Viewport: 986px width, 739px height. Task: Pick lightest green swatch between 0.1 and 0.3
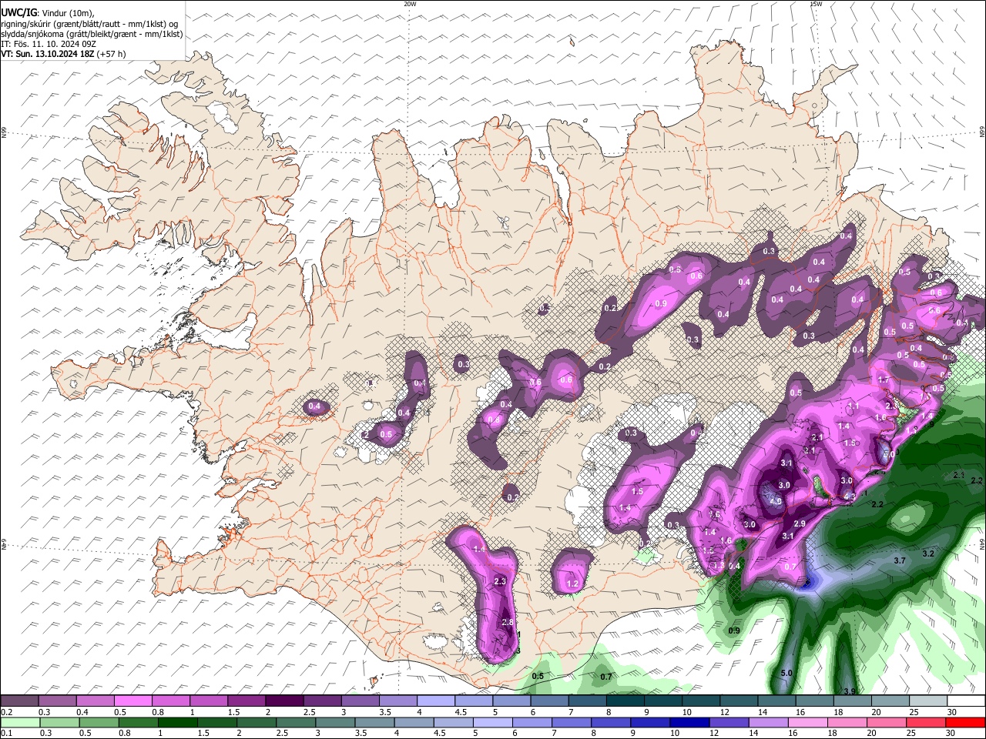pyautogui.click(x=20, y=722)
